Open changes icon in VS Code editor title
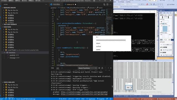This screenshot has width=177, height=100. (104, 4)
